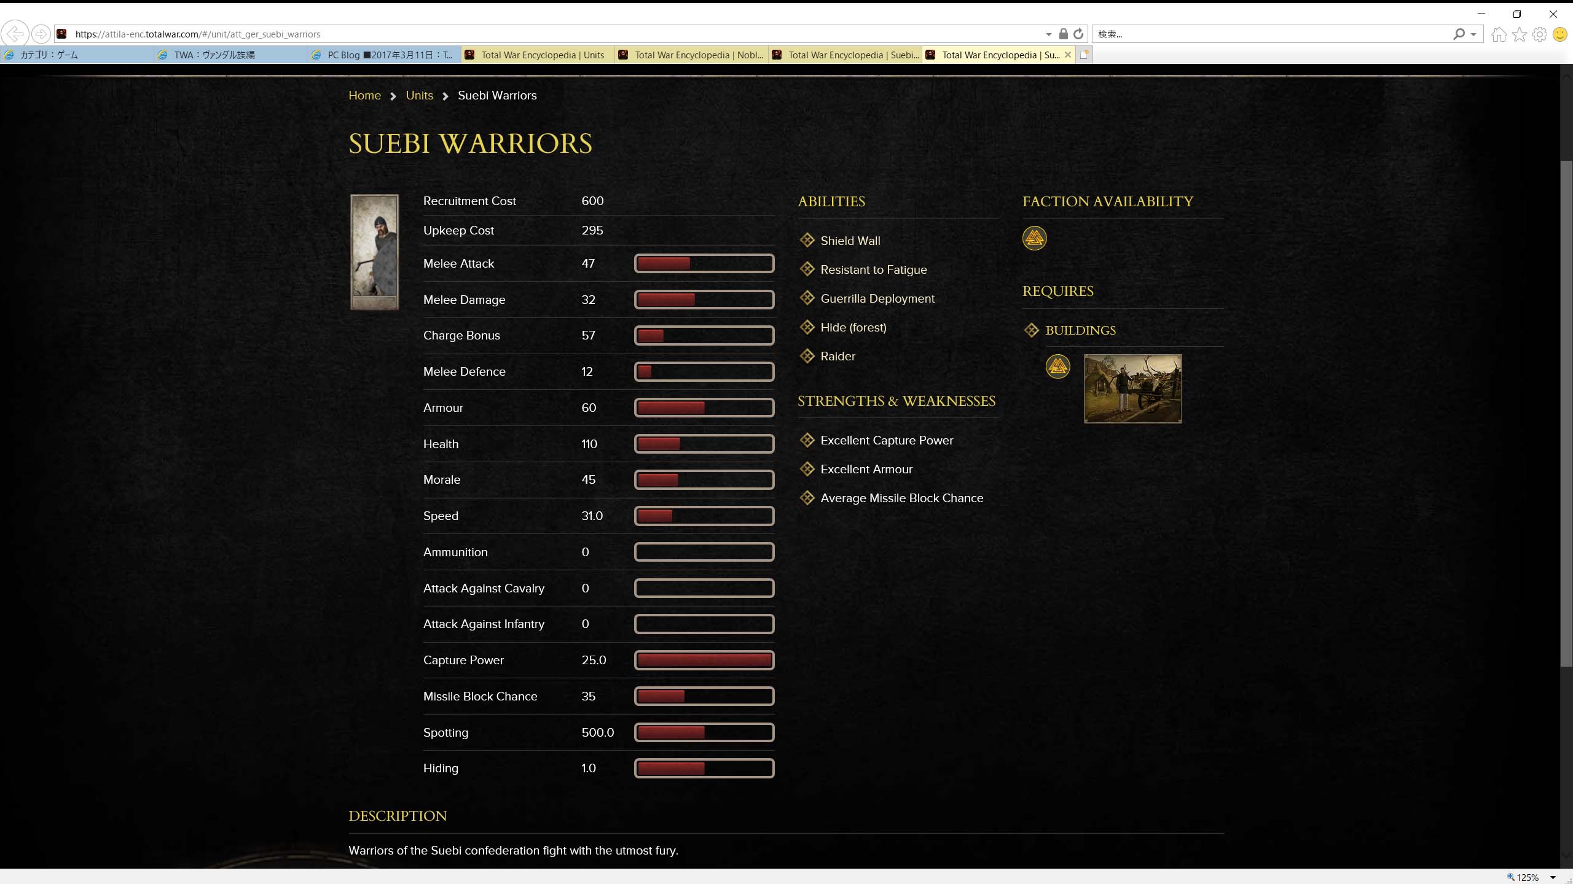Click the Suebi Warriors unit card portrait
Image resolution: width=1573 pixels, height=884 pixels.
click(x=374, y=252)
